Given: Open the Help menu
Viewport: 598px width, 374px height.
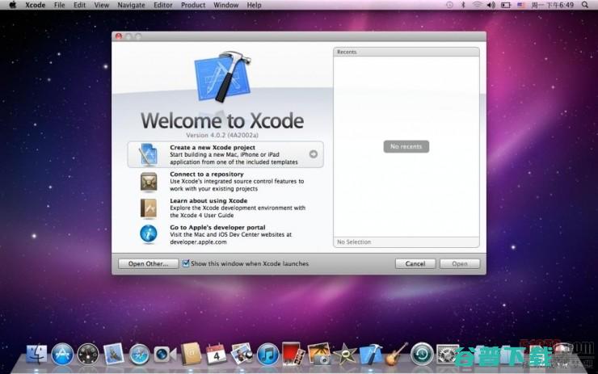Looking at the screenshot, I should point(254,5).
